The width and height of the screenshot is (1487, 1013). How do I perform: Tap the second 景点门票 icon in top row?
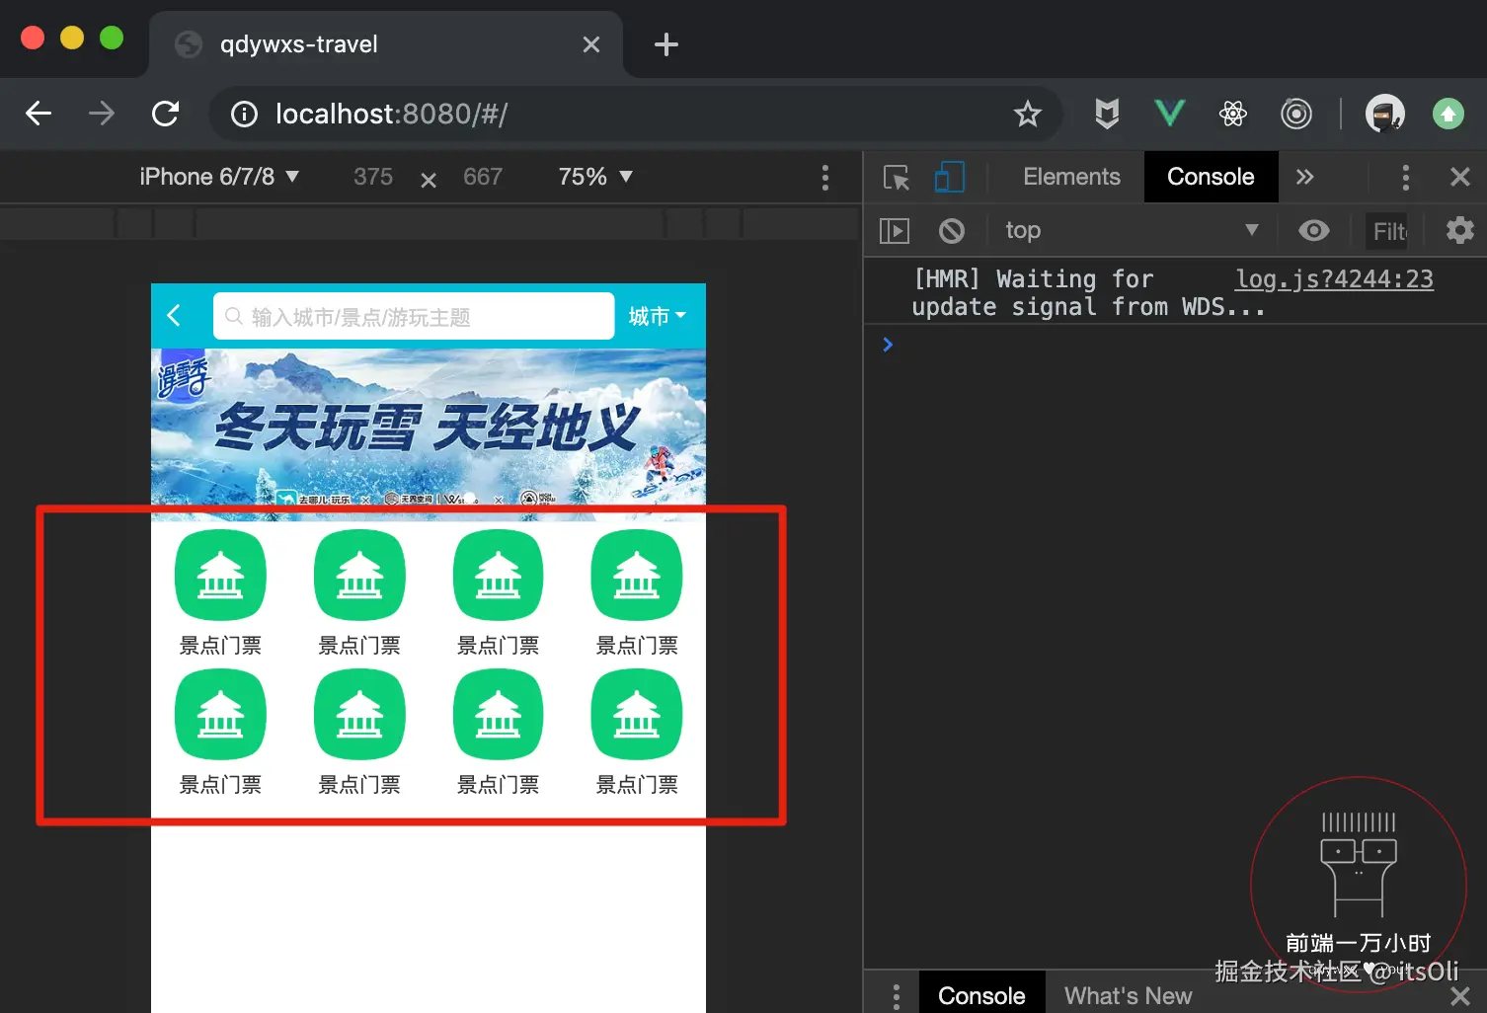coord(359,576)
